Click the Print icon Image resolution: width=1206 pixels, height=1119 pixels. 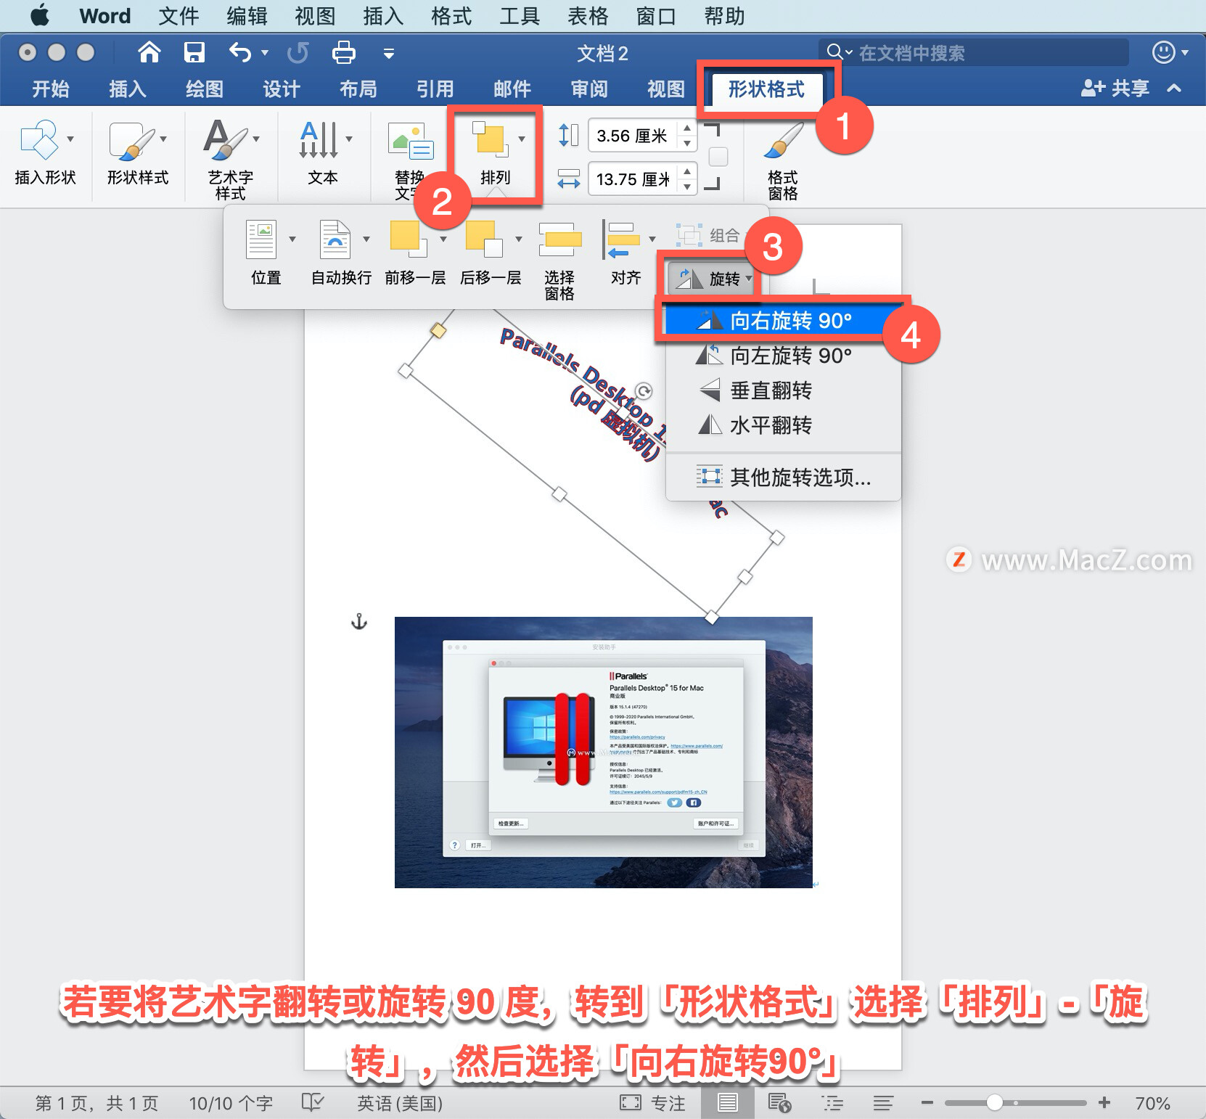343,52
